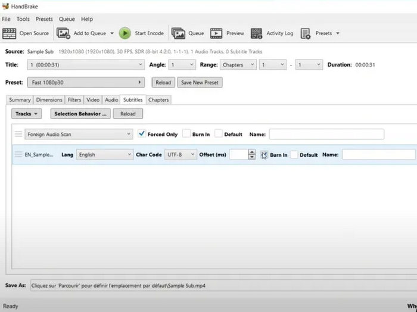Open the Tools menu
Screen dimensions: 417x312
point(23,19)
